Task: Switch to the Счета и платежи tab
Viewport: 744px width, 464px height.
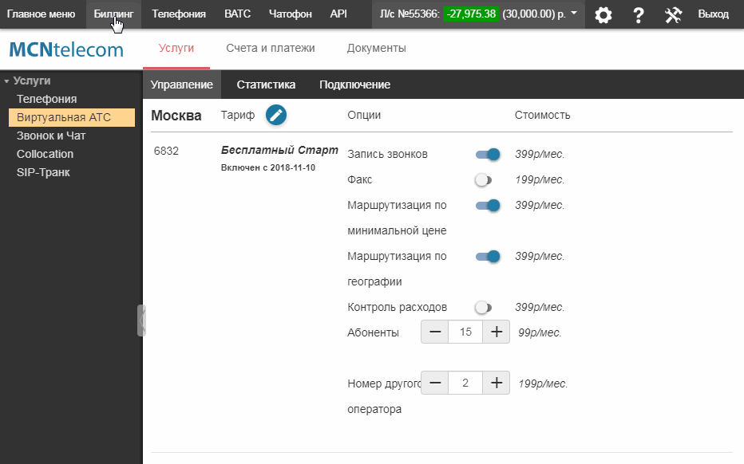Action: click(270, 48)
